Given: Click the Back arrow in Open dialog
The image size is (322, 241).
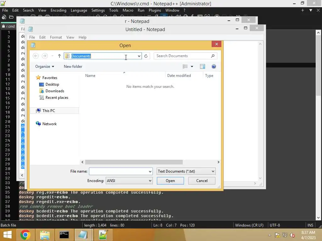Looking at the screenshot, I should tap(36, 56).
